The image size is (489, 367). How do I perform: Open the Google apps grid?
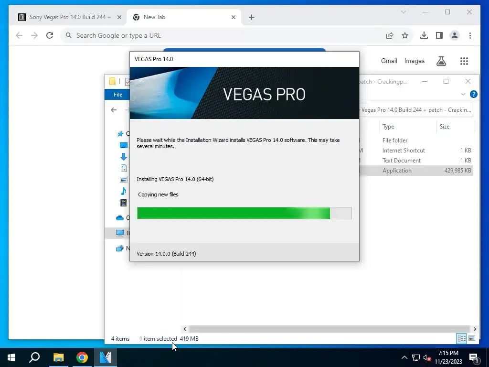464,61
